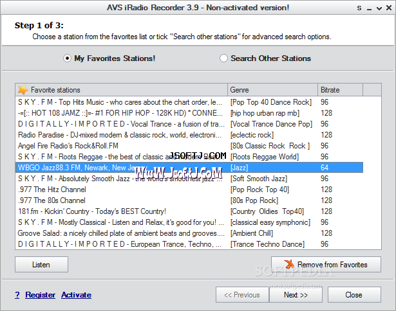Open the Activate link
Viewport: 396px width, 311px height.
click(x=76, y=295)
